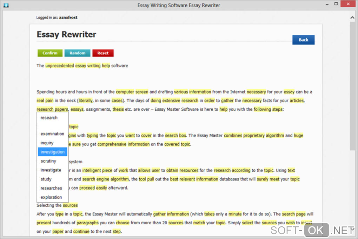Choose 'examination' from synonym list

click(53, 134)
